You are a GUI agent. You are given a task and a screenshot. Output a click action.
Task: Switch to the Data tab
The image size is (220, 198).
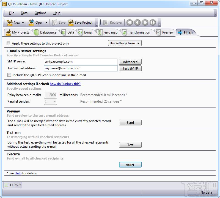(x=68, y=32)
